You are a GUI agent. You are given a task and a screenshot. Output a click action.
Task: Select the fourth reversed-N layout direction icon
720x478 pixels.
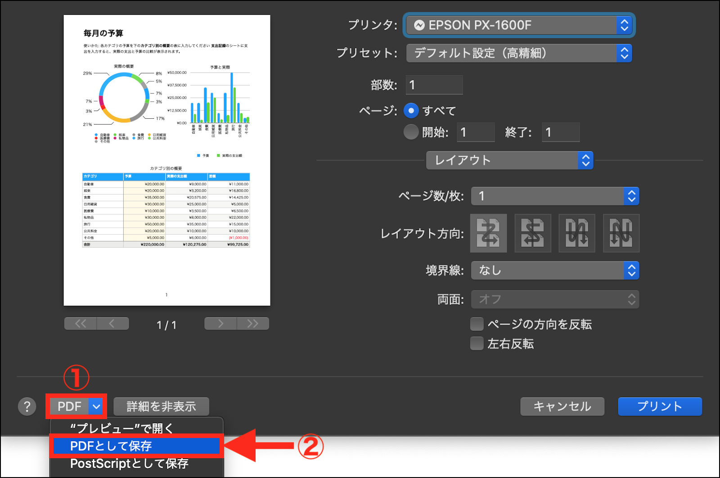coord(621,233)
